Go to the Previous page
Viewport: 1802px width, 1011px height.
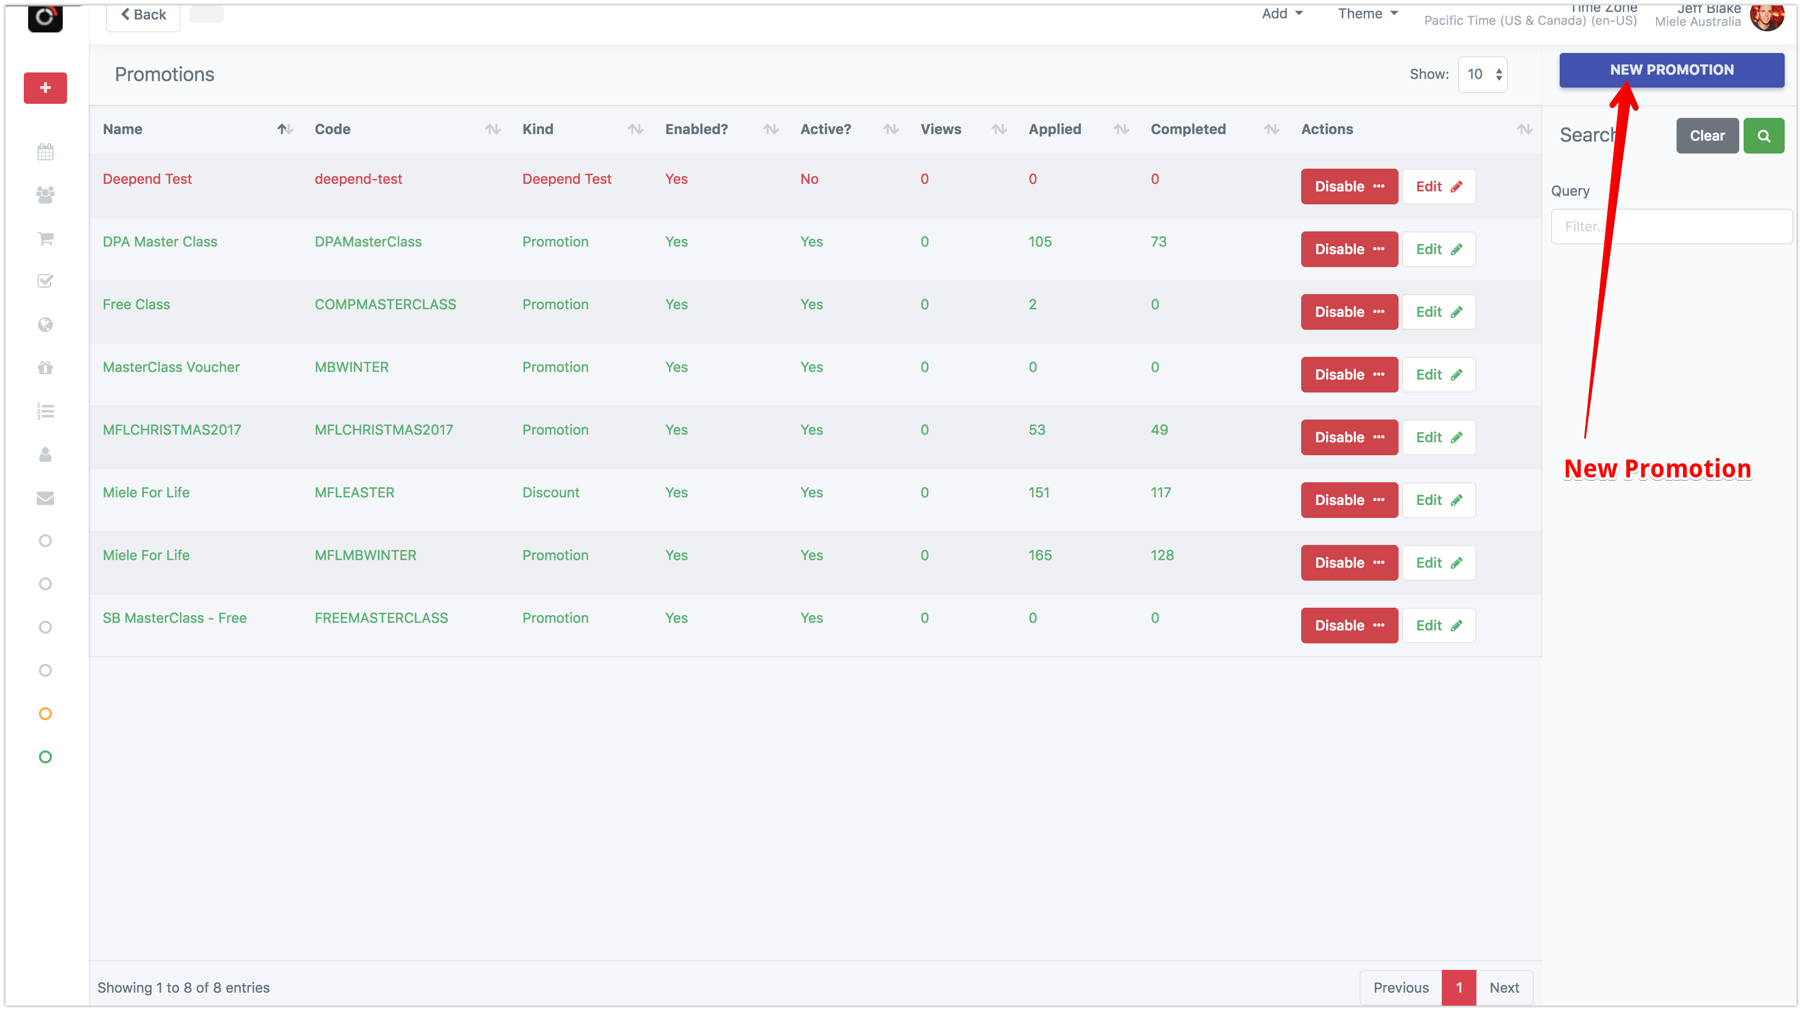[1401, 987]
